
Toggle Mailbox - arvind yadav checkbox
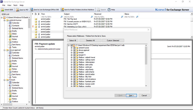pyautogui.click(x=74, y=74)
